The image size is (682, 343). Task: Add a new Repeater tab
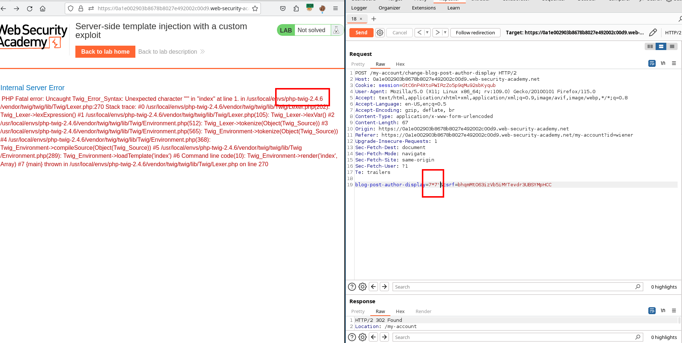[x=374, y=19]
